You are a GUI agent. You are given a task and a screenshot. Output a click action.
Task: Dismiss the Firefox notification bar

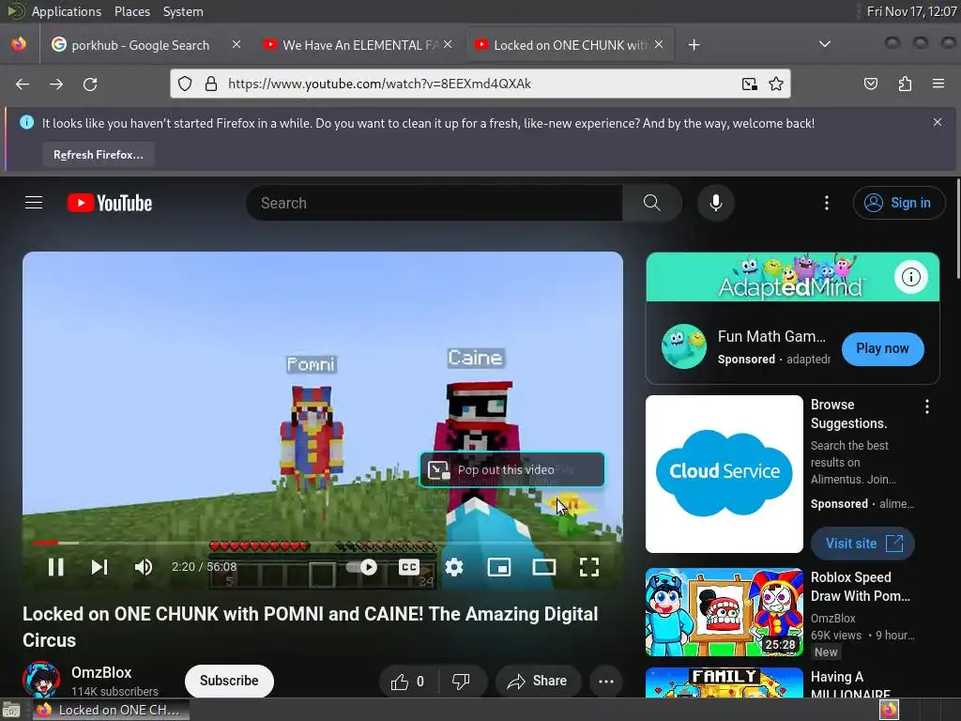coord(938,122)
